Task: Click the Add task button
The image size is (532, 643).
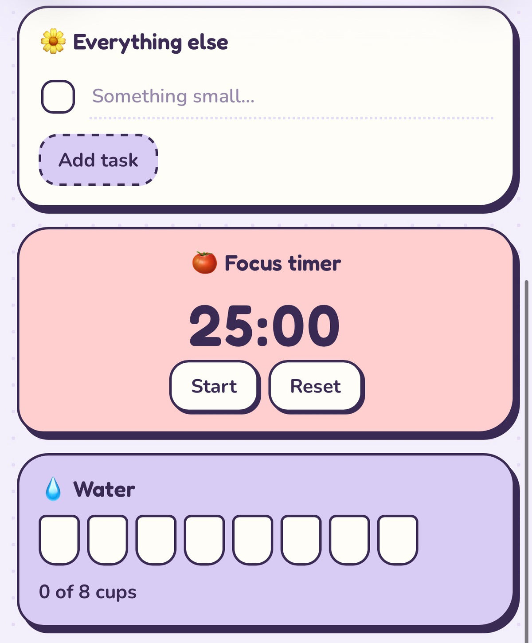Action: (x=98, y=160)
